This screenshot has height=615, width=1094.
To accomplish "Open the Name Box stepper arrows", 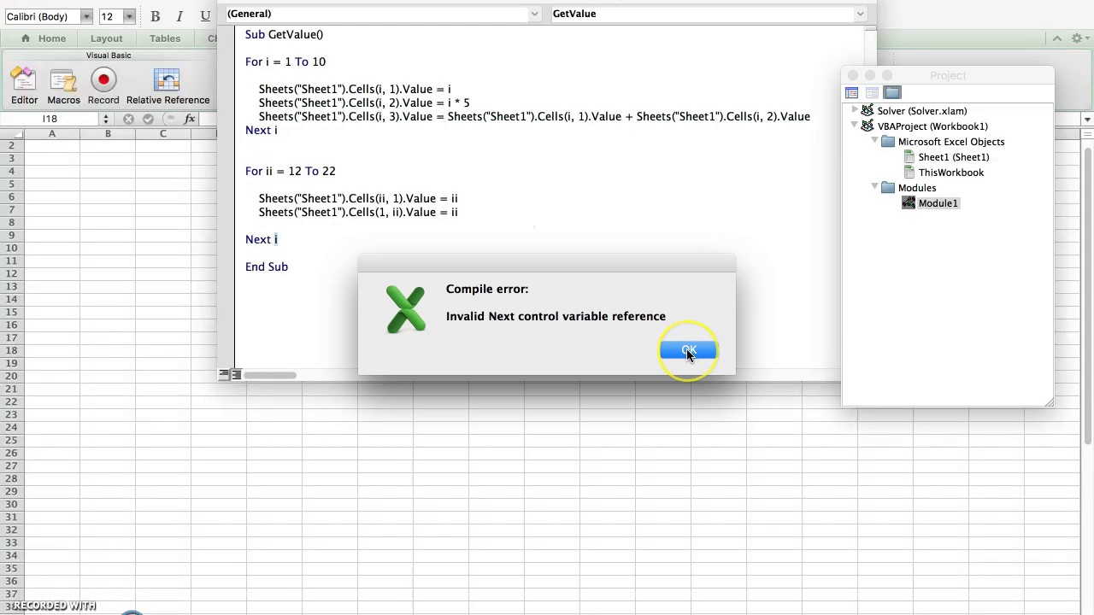I will 107,119.
